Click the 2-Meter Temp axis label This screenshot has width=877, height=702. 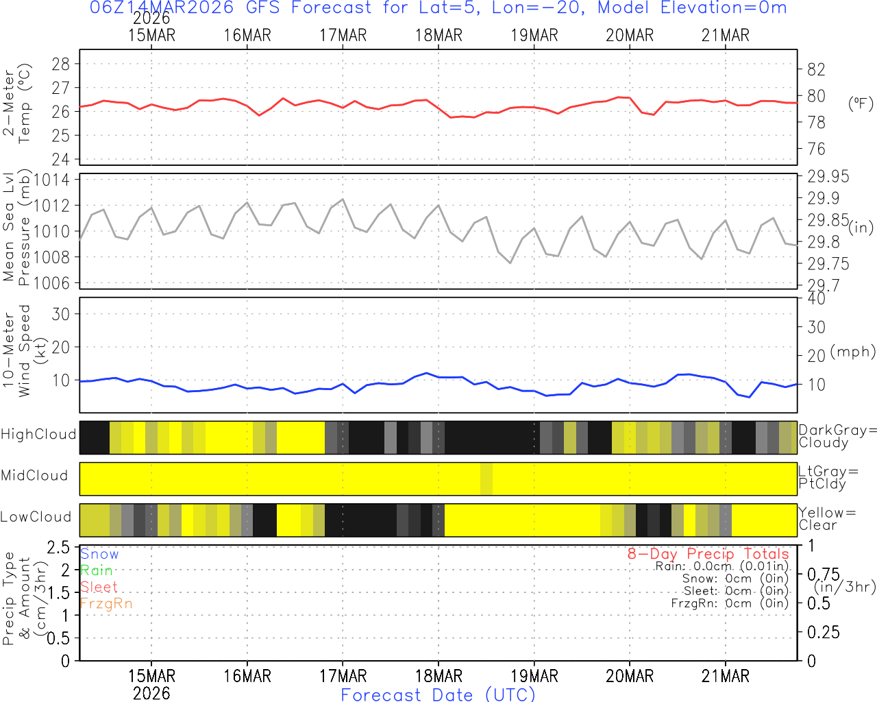[16, 105]
